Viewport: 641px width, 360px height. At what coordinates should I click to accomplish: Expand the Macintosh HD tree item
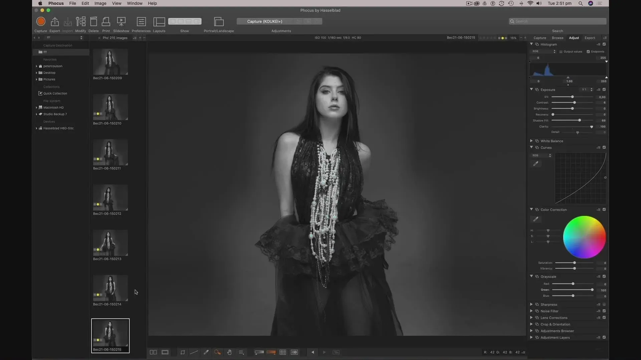(x=36, y=108)
